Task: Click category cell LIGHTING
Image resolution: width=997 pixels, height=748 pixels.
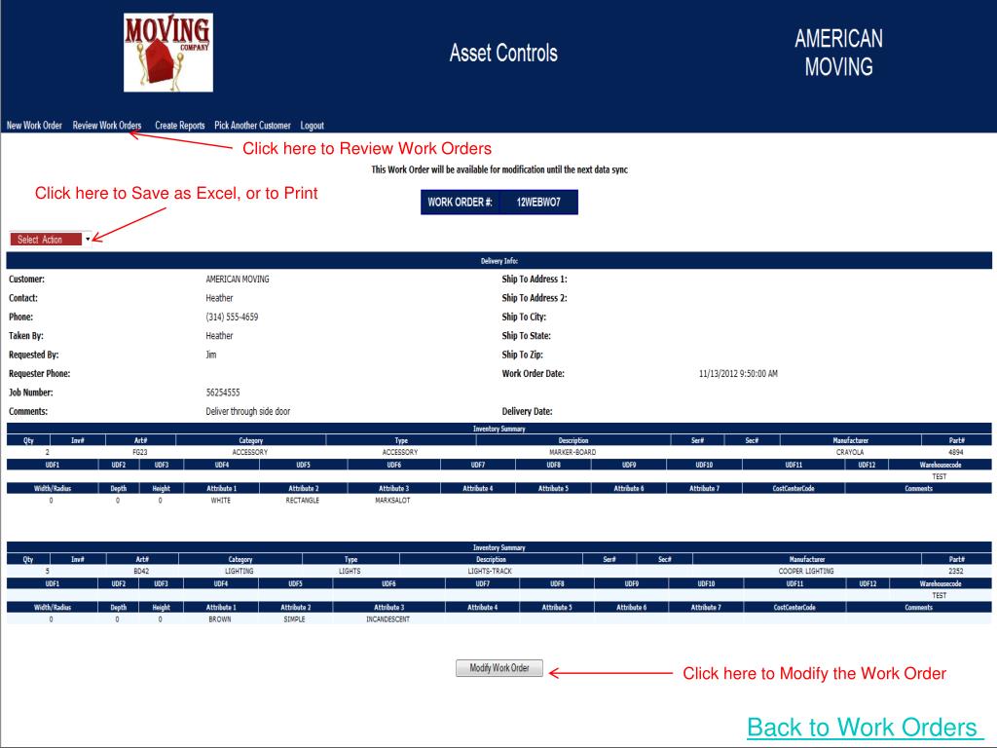Action: point(240,571)
